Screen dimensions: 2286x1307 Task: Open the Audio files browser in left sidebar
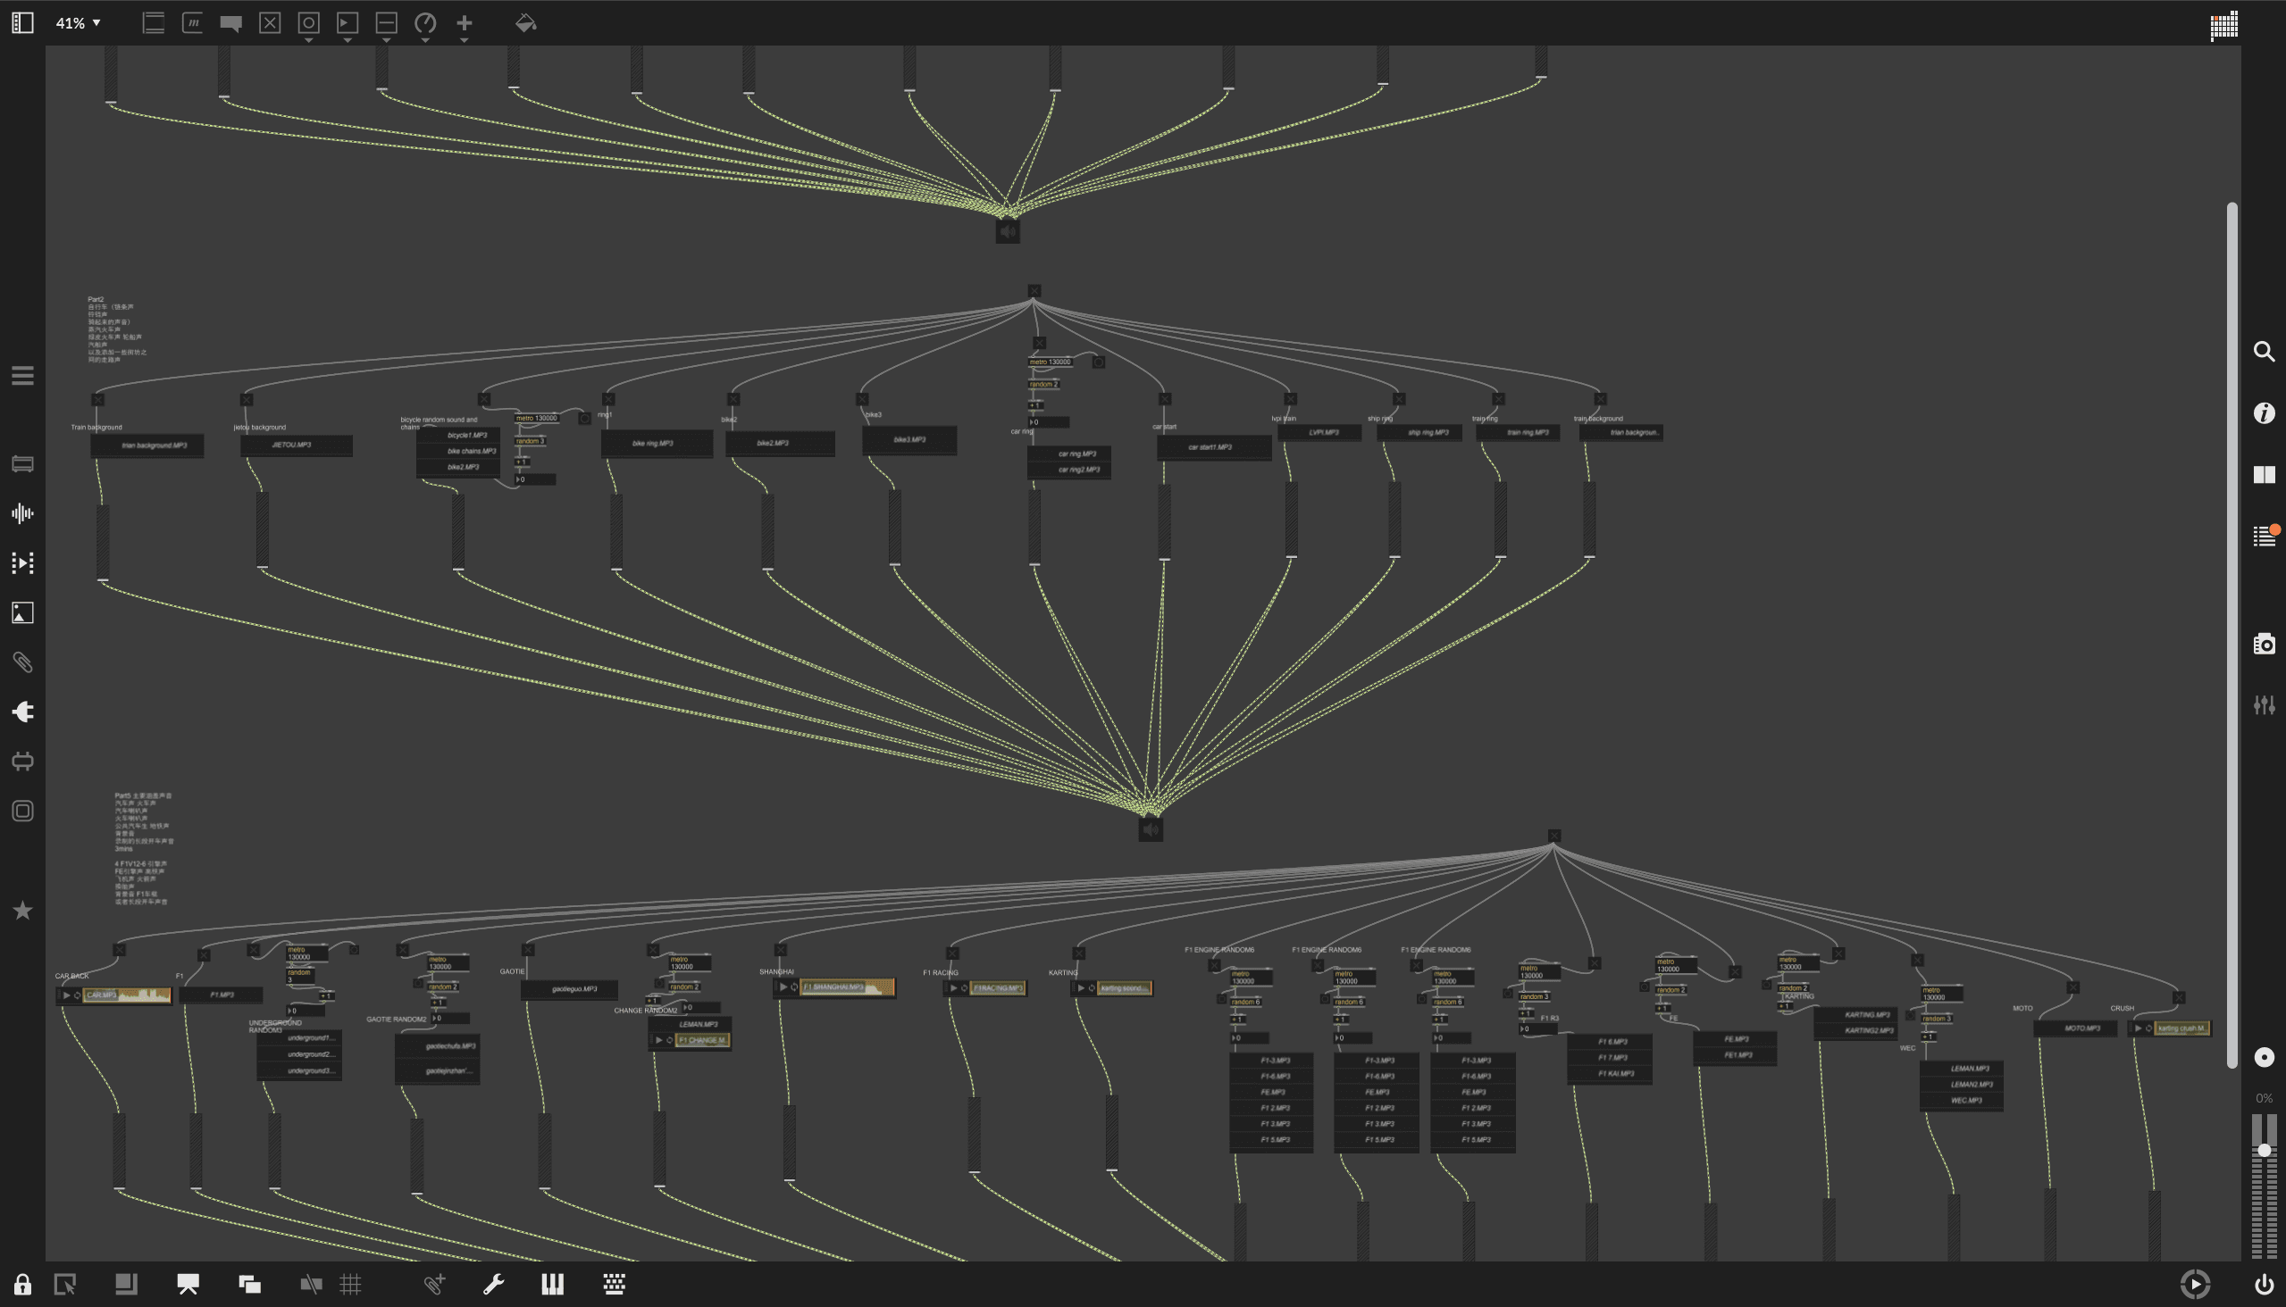(22, 513)
